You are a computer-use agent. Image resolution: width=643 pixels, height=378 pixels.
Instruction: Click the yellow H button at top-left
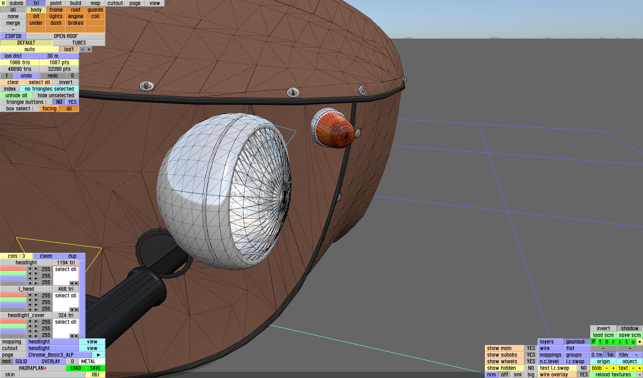point(3,3)
